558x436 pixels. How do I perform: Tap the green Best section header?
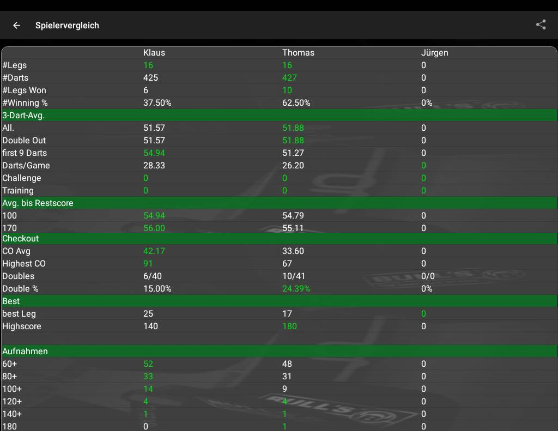(11, 301)
